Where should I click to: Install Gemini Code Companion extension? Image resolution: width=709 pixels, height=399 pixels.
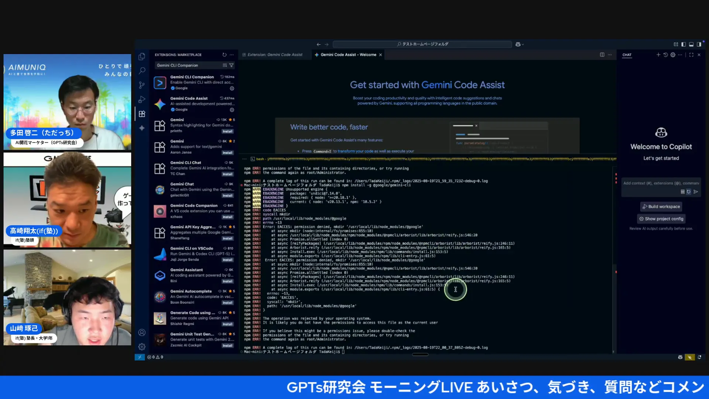pyautogui.click(x=227, y=217)
